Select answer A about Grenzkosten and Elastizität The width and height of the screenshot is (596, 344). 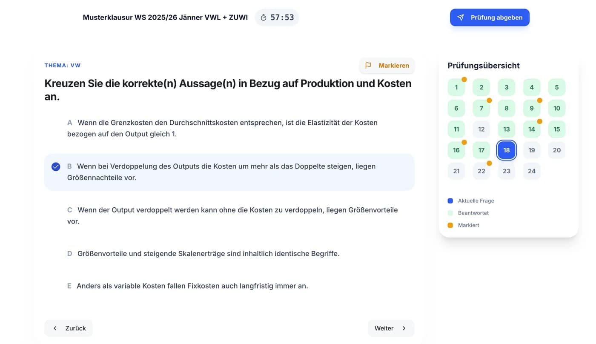click(x=229, y=128)
